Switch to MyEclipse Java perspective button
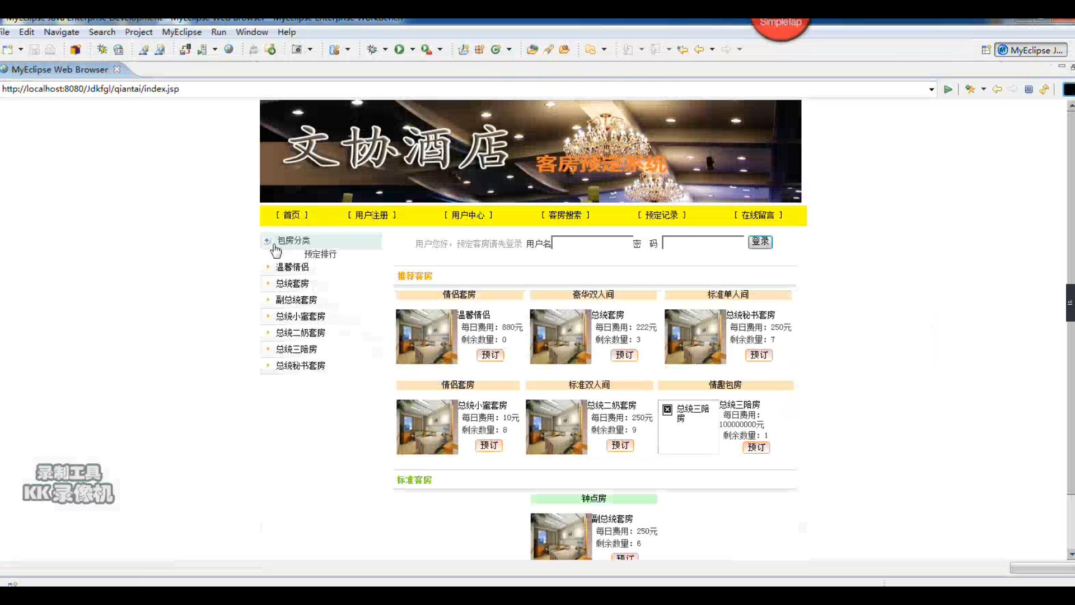 (1031, 50)
